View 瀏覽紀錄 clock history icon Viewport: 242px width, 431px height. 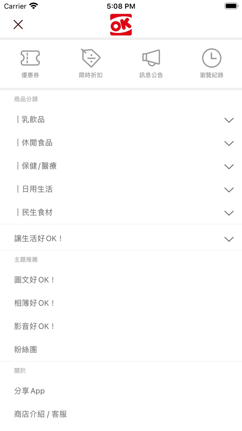point(212,58)
